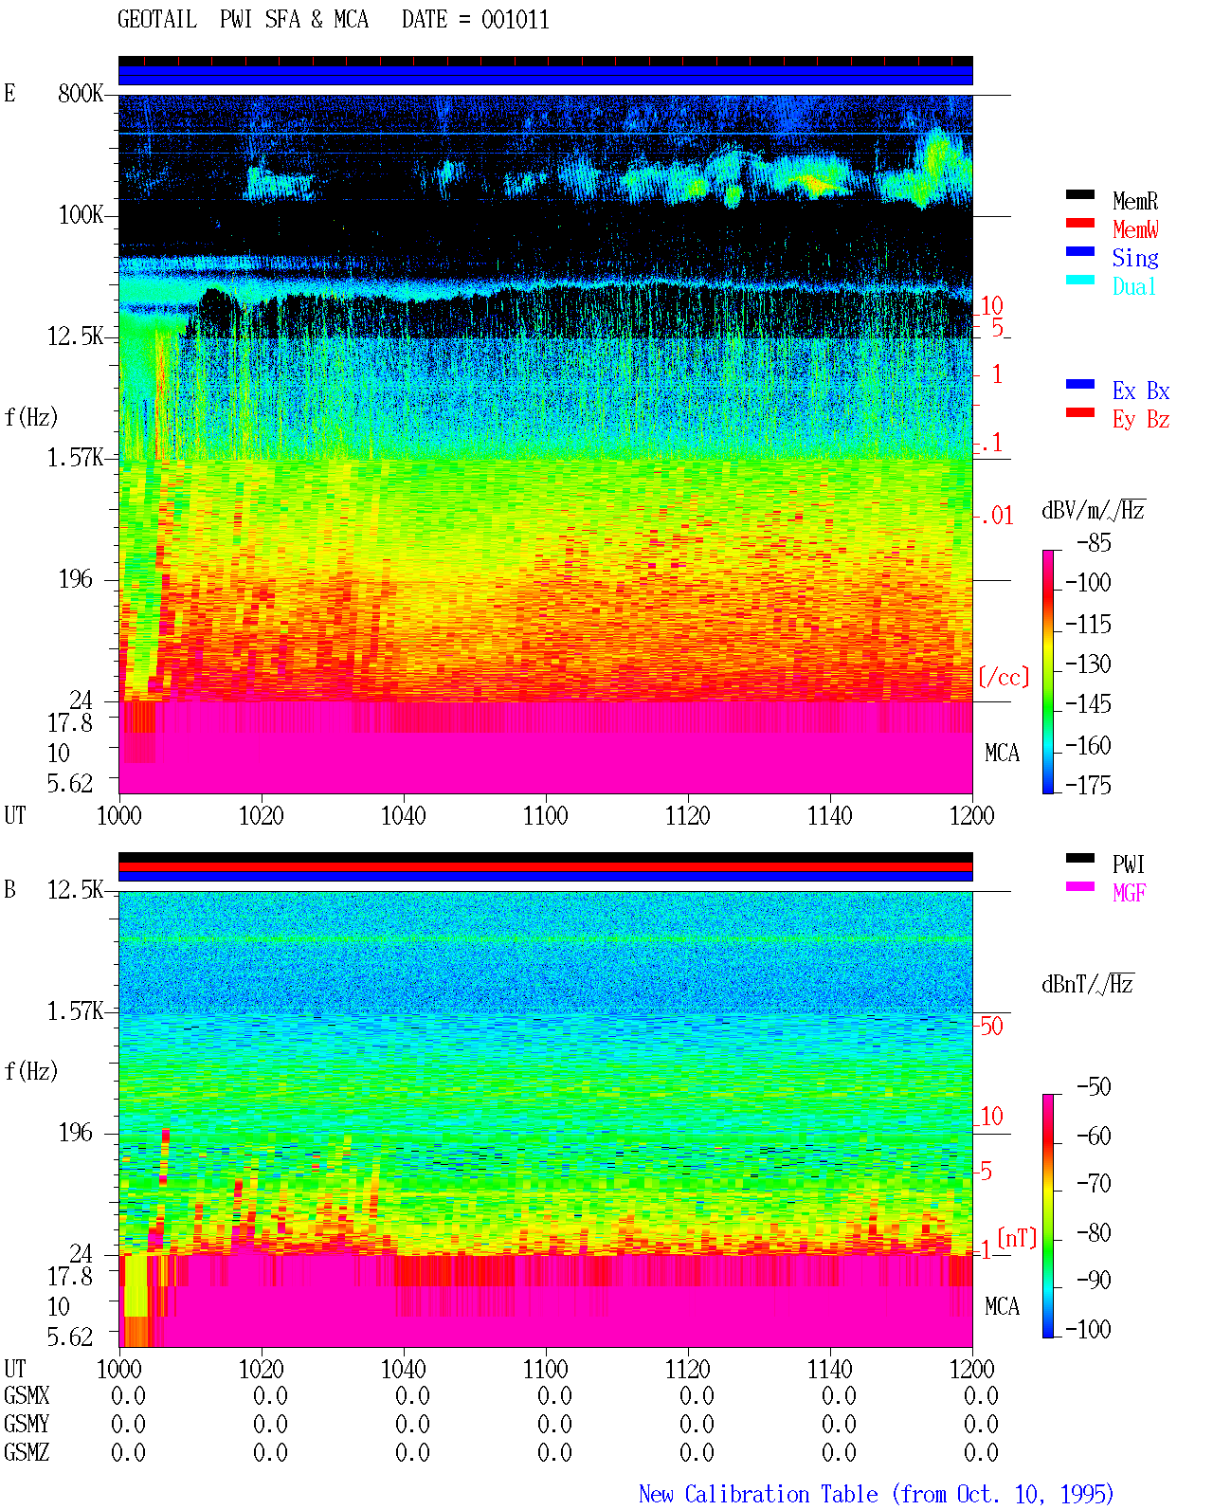Image resolution: width=1213 pixels, height=1510 pixels.
Task: Click the B panel letter label
Action: (x=9, y=889)
